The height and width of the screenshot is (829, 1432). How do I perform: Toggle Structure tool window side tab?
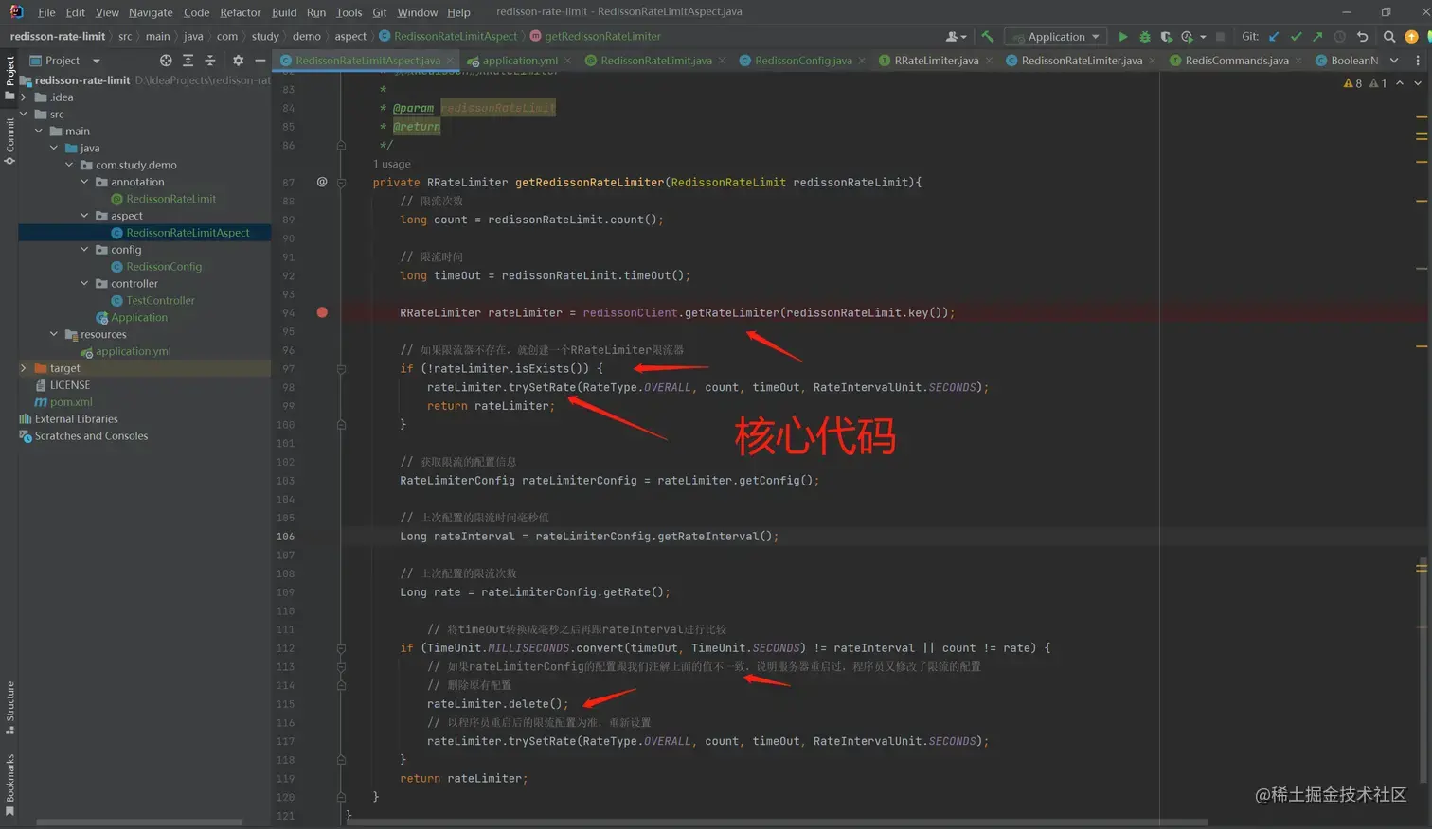9,707
